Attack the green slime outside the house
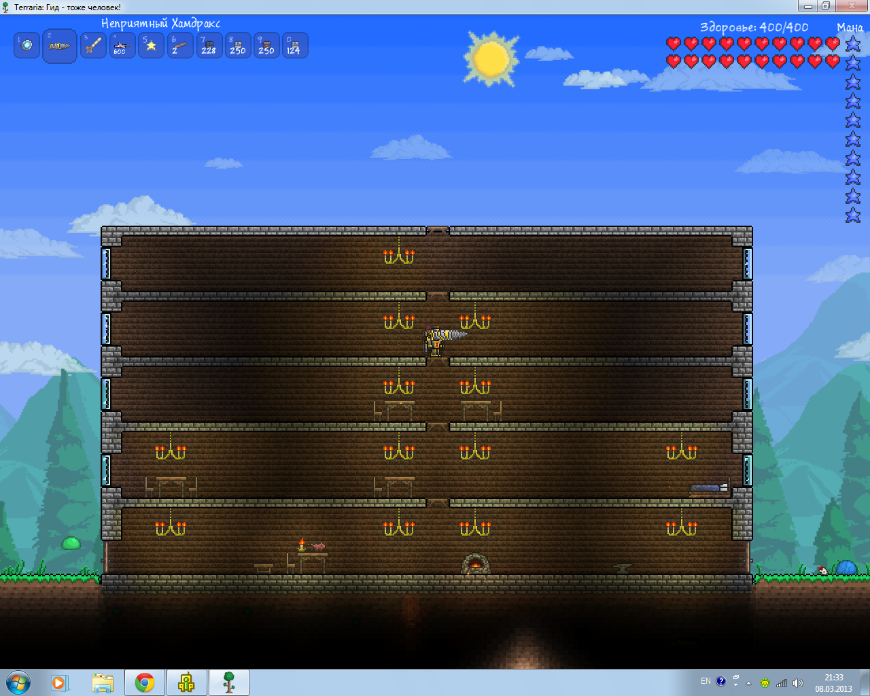The width and height of the screenshot is (870, 696). pyautogui.click(x=71, y=542)
